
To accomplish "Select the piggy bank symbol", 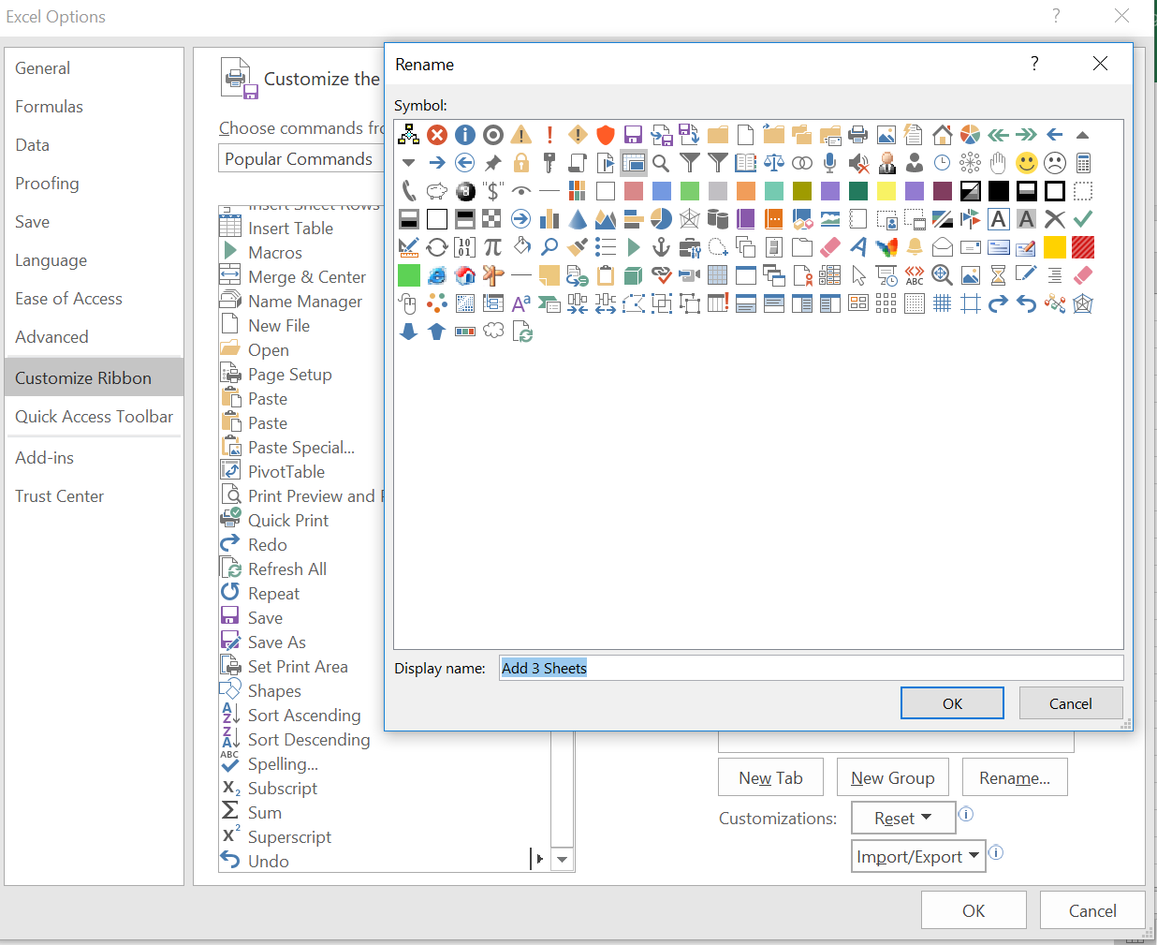I will point(436,190).
